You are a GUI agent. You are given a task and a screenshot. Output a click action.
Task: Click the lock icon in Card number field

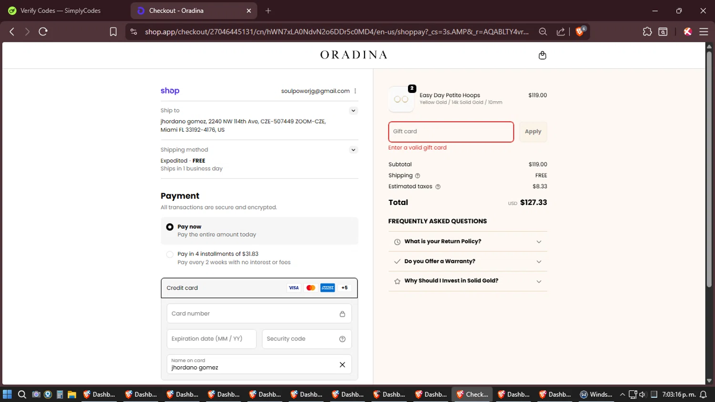tap(342, 314)
